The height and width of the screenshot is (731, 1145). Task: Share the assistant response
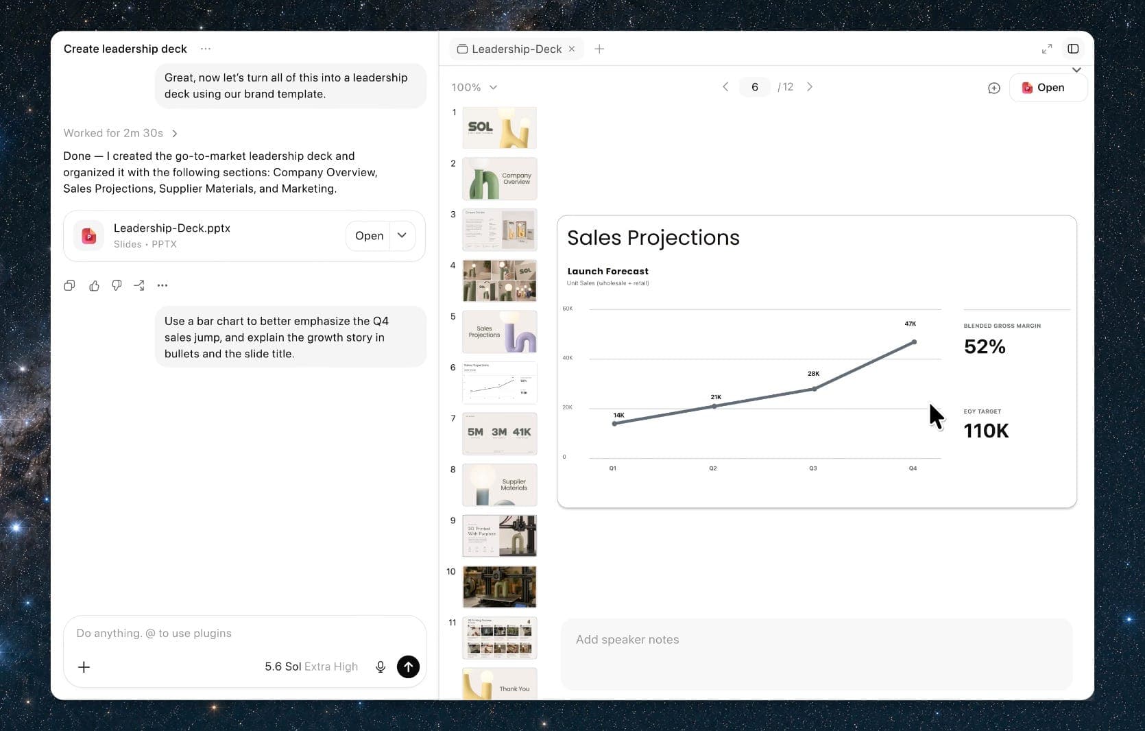tap(139, 285)
